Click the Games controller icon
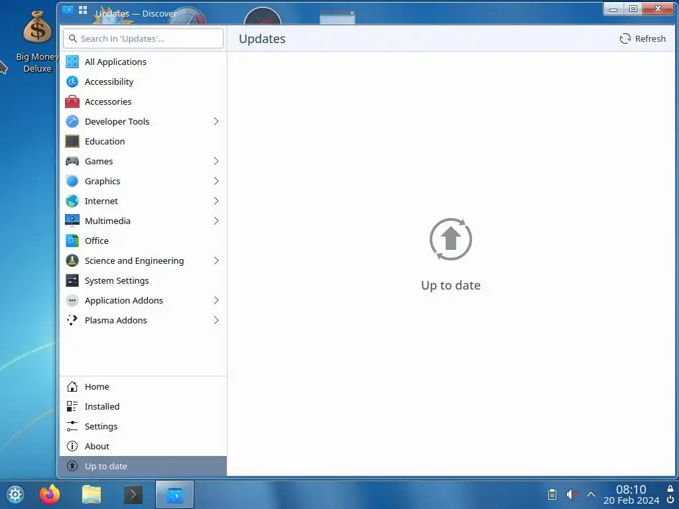 (72, 162)
